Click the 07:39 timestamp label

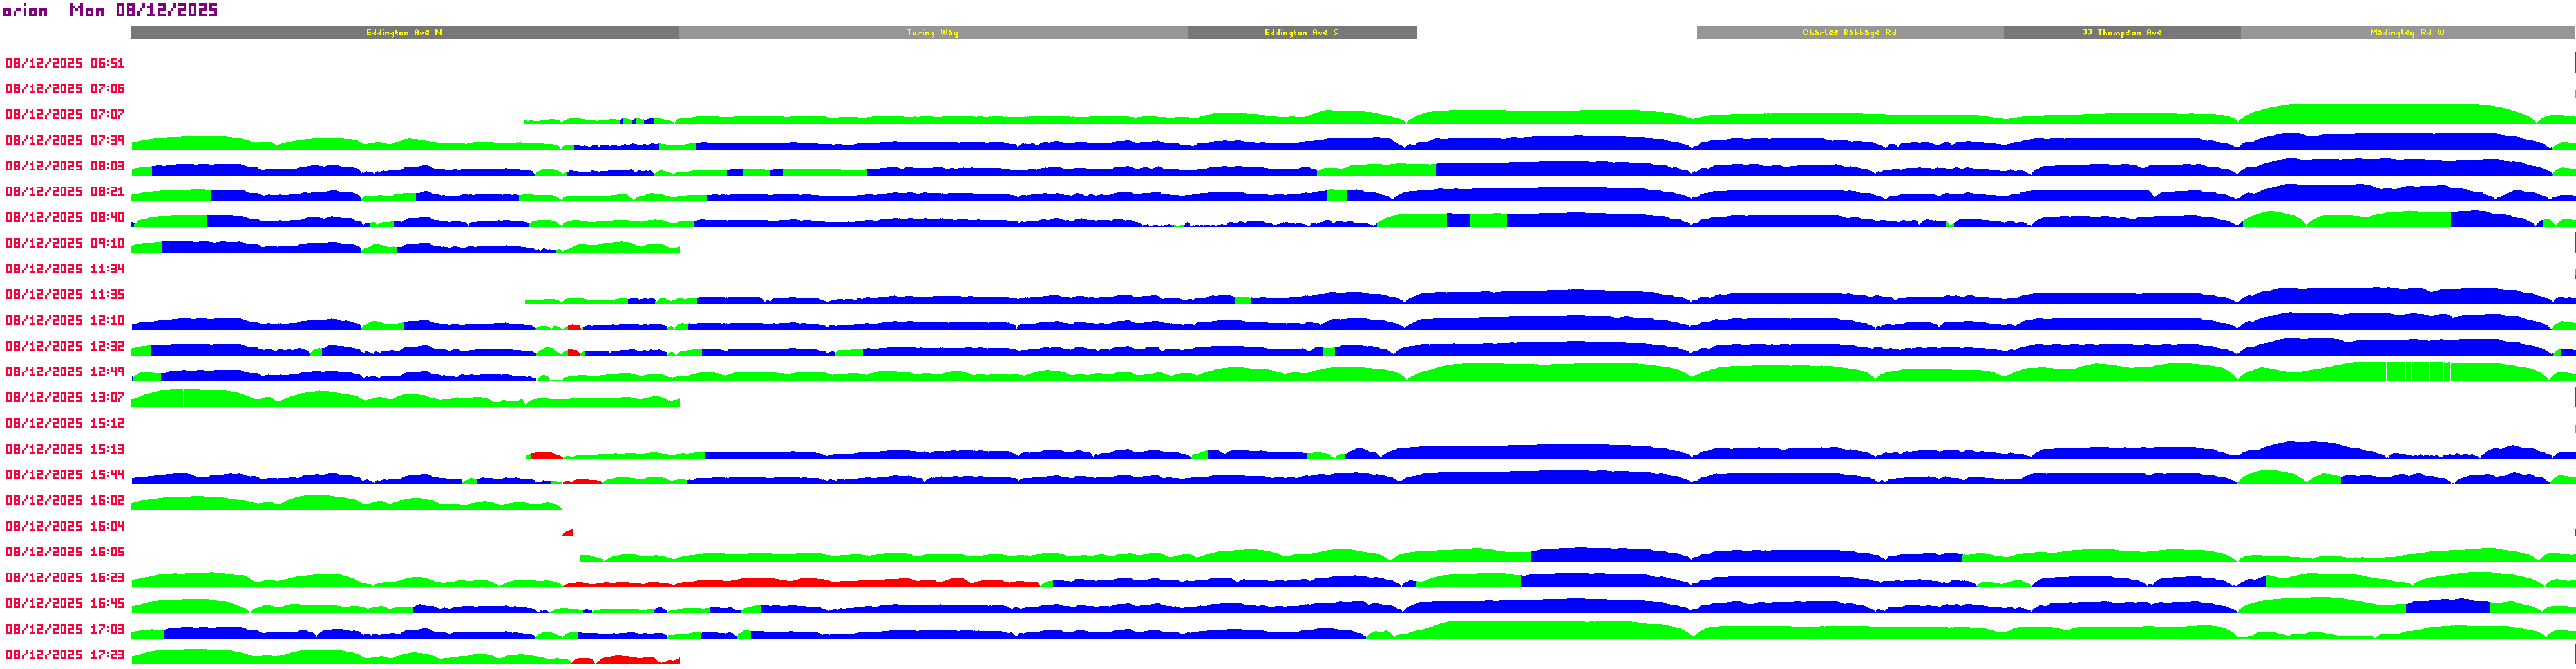(65, 141)
